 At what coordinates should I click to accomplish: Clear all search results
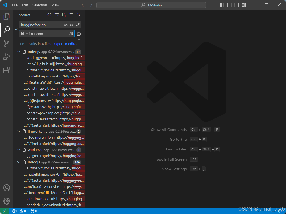point(57,15)
